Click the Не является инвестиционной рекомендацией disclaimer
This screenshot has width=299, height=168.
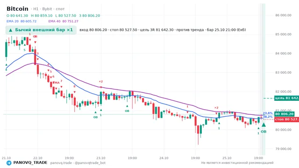coord(237,163)
